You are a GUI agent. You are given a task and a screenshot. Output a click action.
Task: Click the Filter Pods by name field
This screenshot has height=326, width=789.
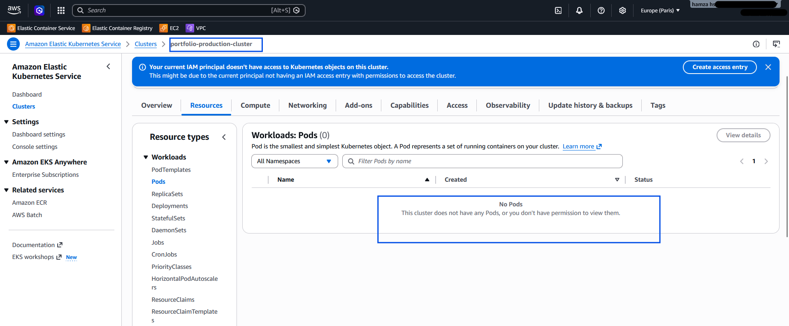[x=482, y=161]
